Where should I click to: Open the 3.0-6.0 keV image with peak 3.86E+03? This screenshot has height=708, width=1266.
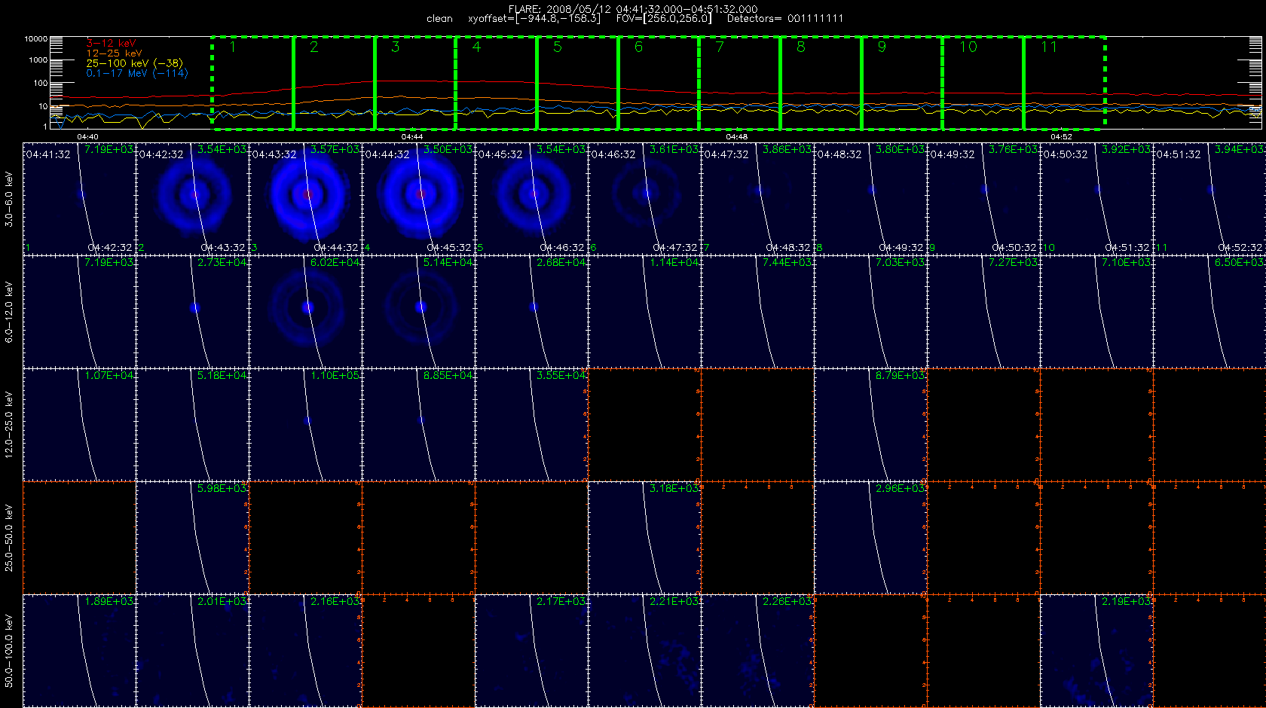(757, 199)
